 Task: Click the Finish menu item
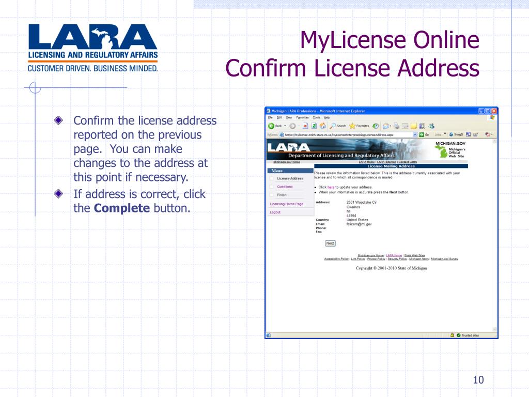coord(282,195)
